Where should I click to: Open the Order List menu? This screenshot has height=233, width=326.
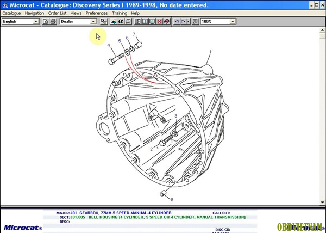click(x=57, y=13)
